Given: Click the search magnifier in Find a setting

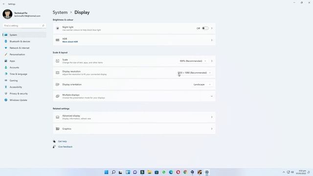Looking at the screenshot, I should point(43,26).
